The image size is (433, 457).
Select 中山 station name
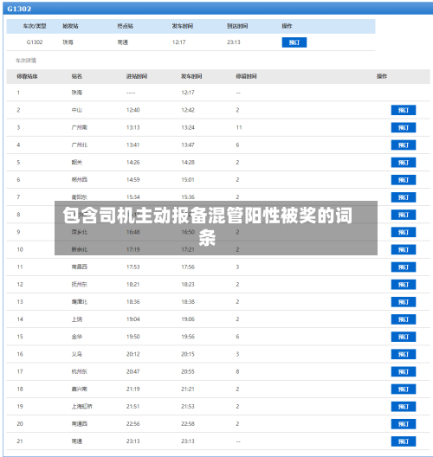coord(77,110)
